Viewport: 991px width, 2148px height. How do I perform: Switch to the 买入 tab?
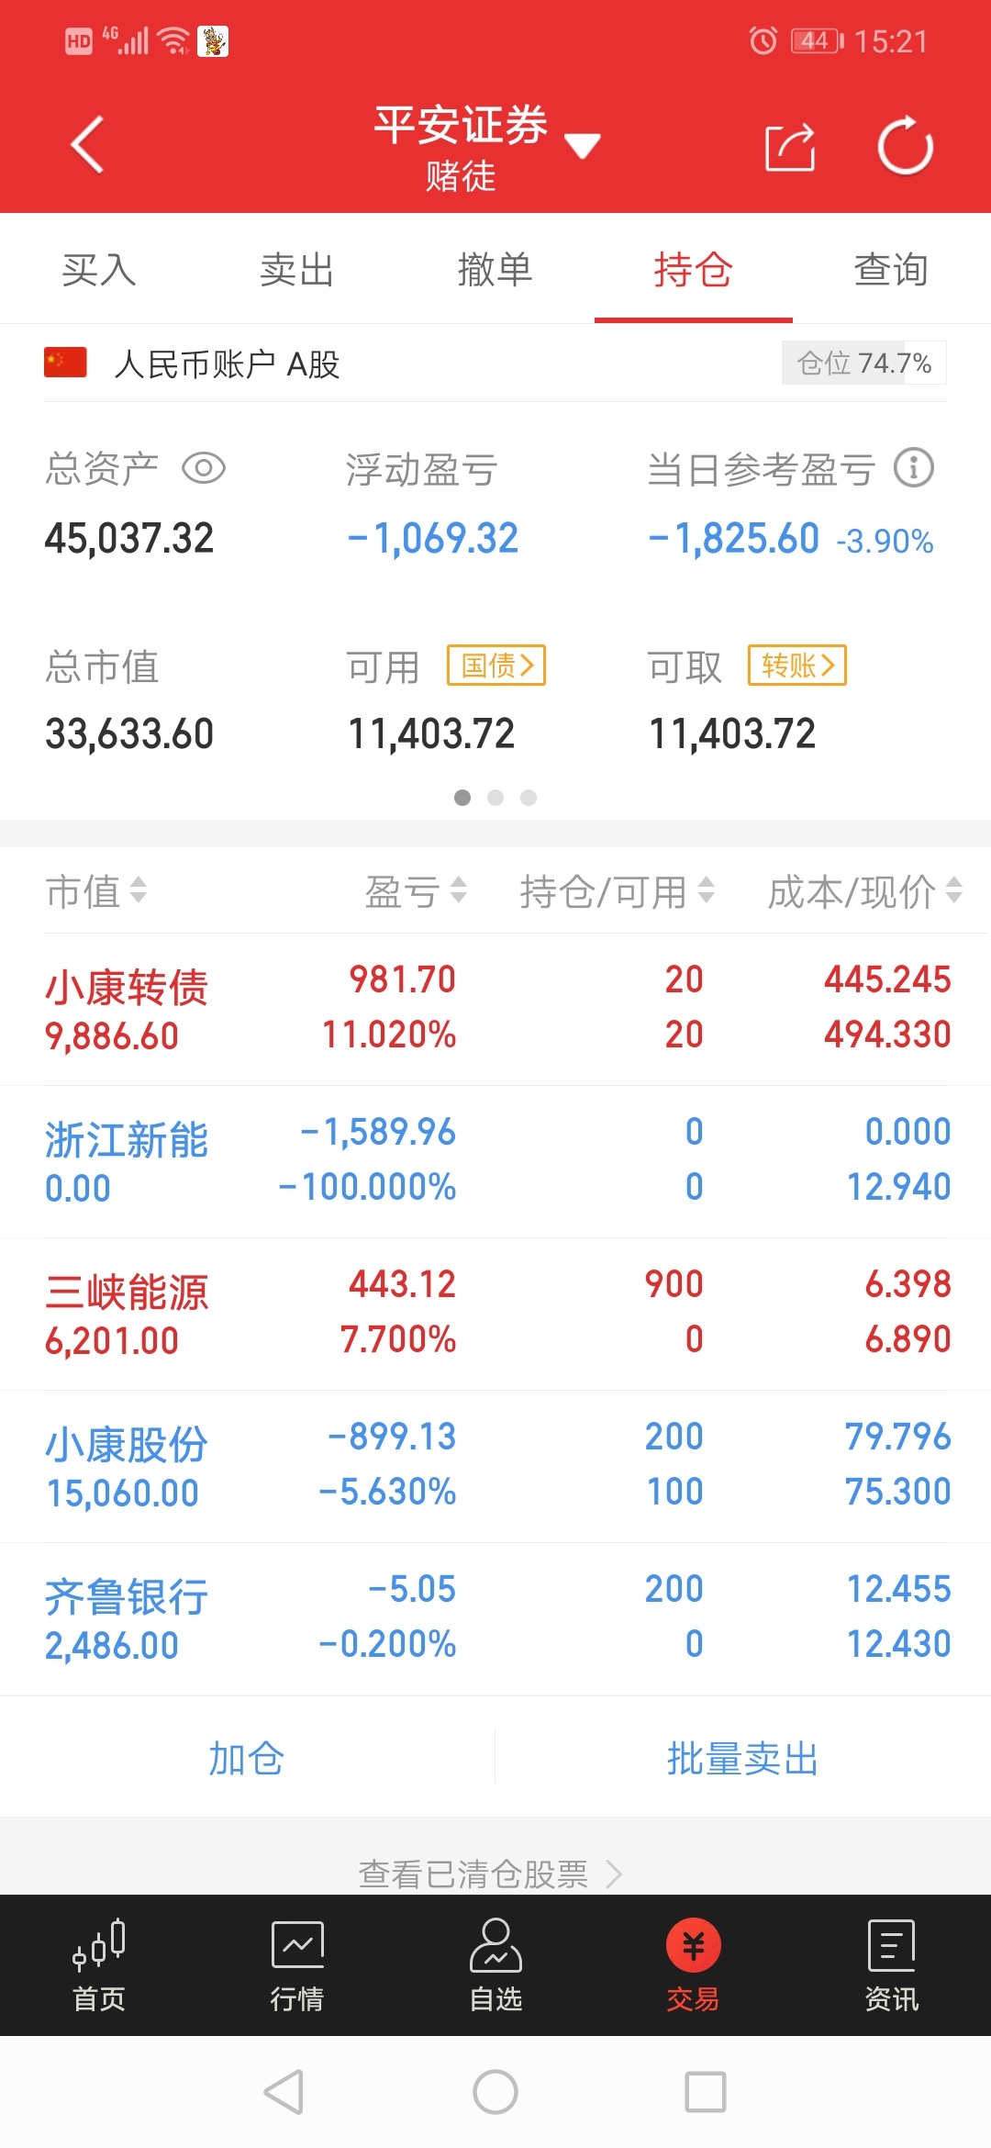(x=99, y=270)
